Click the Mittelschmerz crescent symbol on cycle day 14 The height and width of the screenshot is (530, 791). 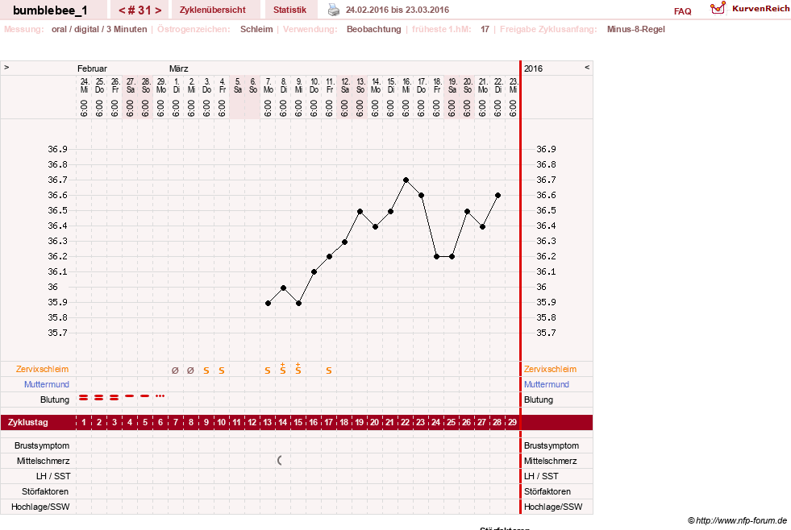pos(280,461)
